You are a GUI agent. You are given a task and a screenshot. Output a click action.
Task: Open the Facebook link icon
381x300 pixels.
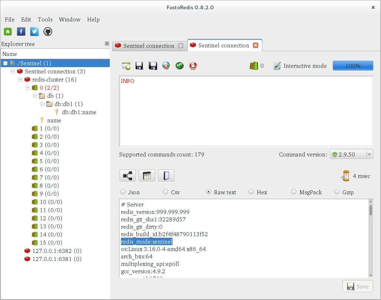click(x=21, y=32)
